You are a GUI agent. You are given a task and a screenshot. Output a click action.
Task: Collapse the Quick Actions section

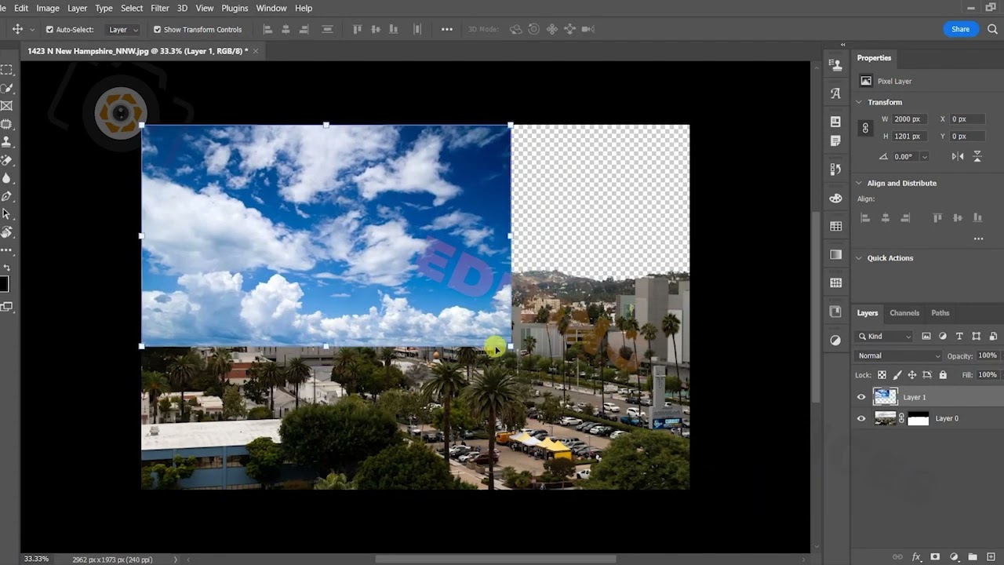tap(859, 257)
